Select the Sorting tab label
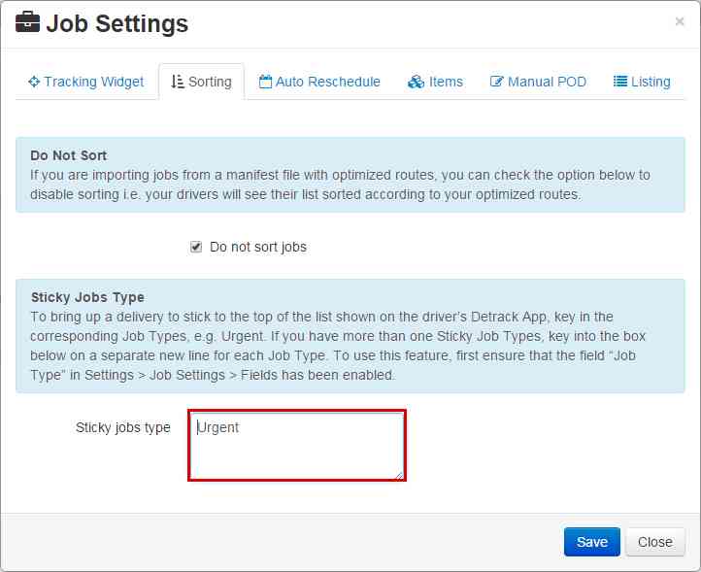Screen dimensions: 701x572 click(x=210, y=83)
